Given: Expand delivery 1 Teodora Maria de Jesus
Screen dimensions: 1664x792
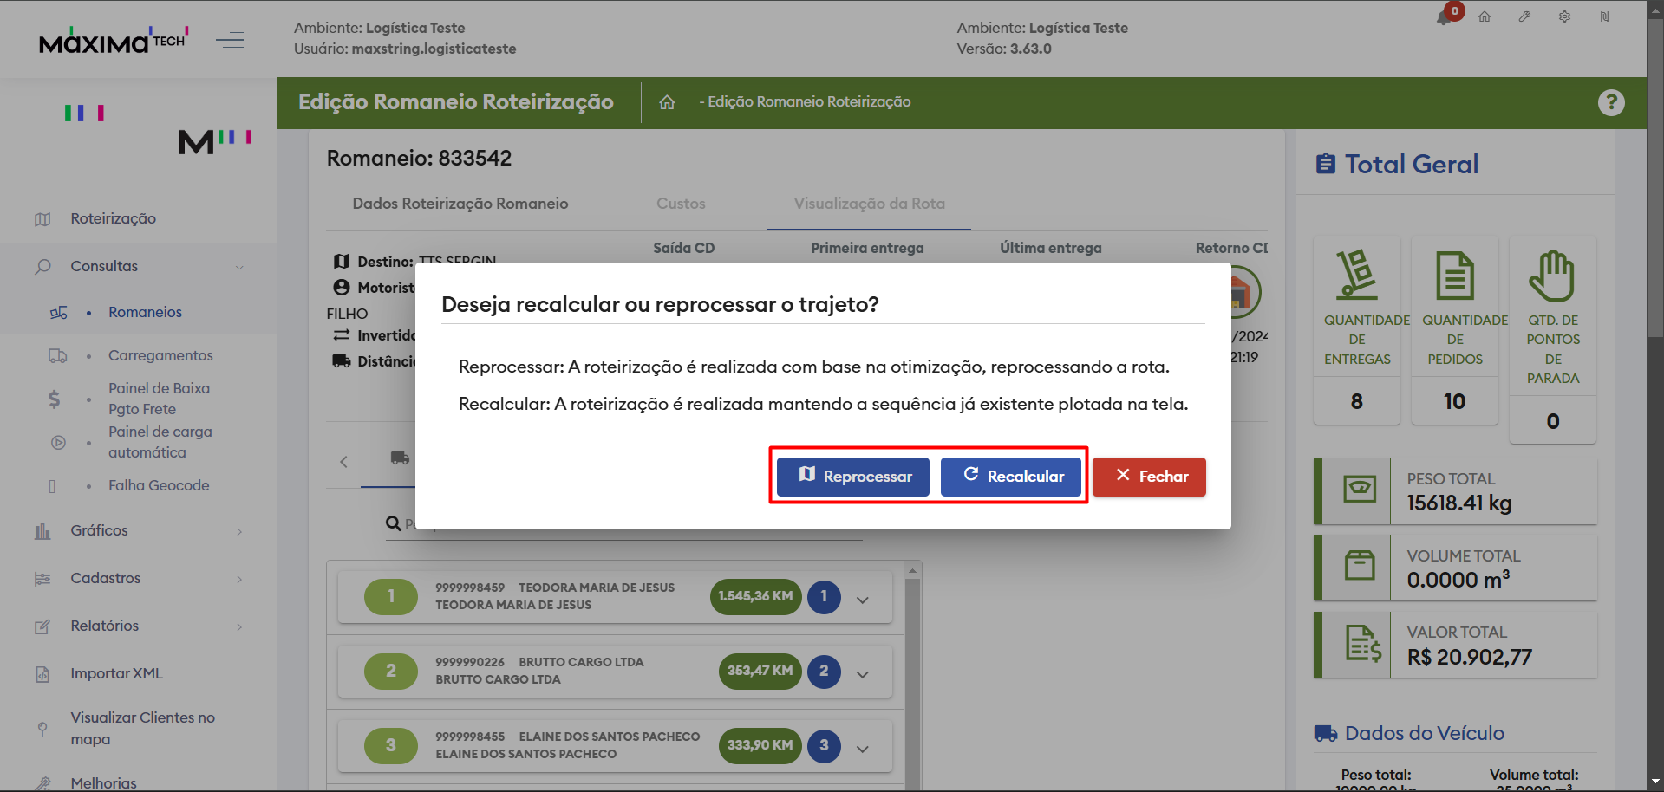Looking at the screenshot, I should pyautogui.click(x=863, y=600).
